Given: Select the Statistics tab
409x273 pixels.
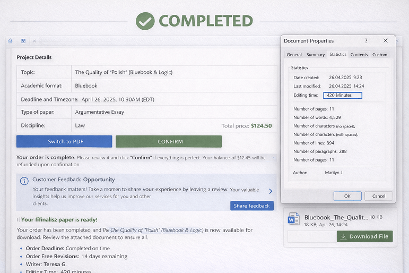Looking at the screenshot, I should [337, 54].
